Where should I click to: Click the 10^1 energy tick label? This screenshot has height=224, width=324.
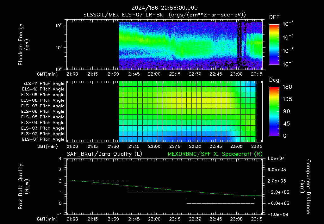[x=59, y=47]
